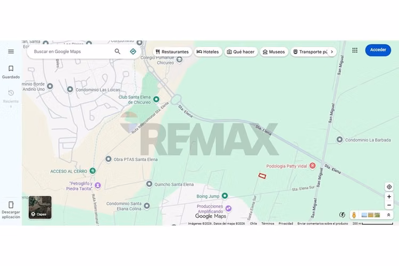
Task: Expand the imagery strip chevron
Action: [388, 215]
